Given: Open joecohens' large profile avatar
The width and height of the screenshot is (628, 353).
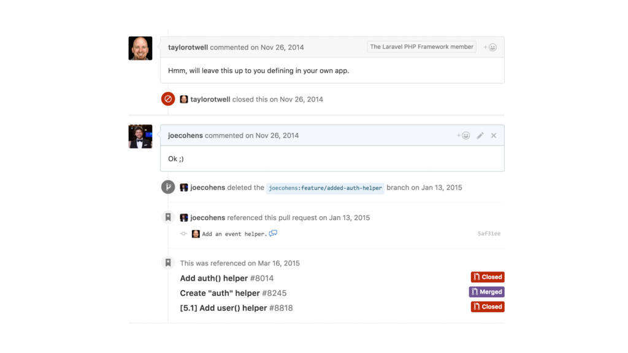Looking at the screenshot, I should point(140,137).
